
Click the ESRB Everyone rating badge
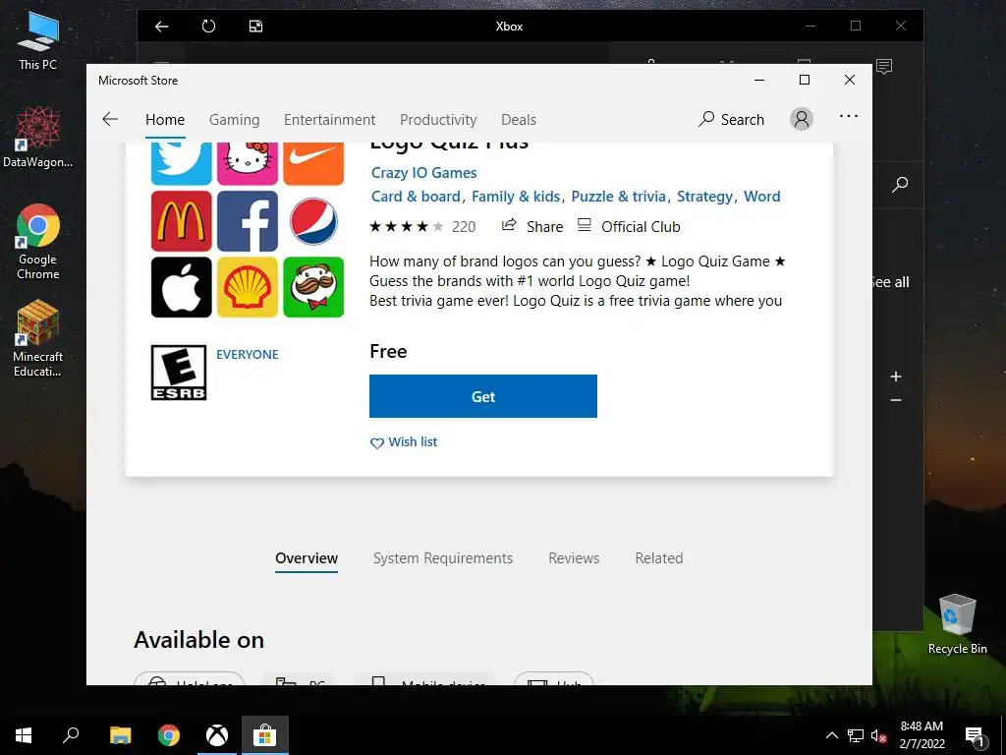pos(179,373)
